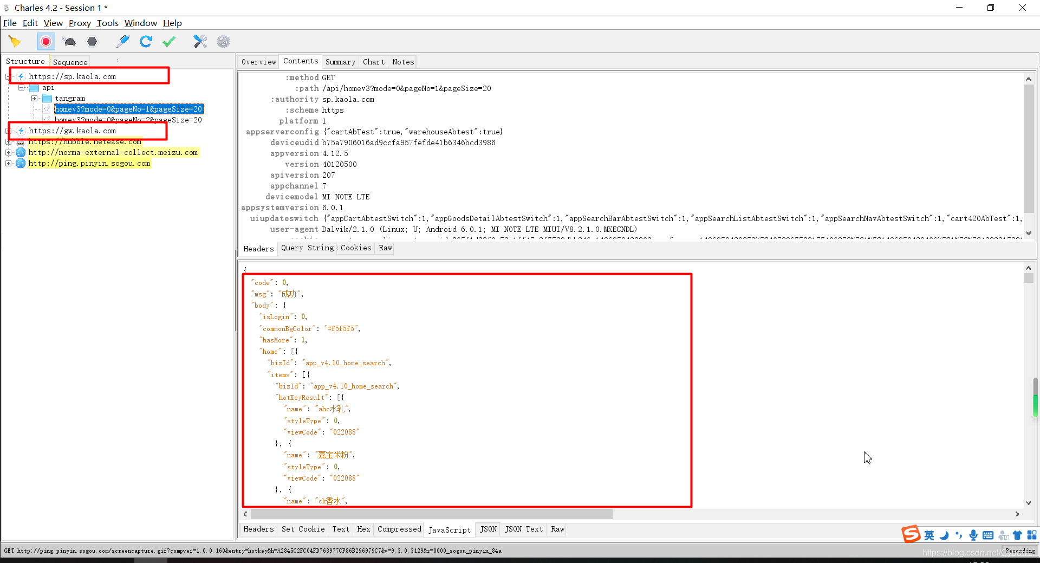The image size is (1040, 563).
Task: Open the Window menu
Action: (x=140, y=23)
